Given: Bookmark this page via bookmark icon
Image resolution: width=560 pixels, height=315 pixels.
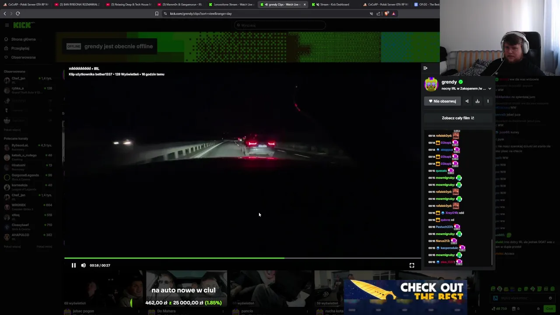Looking at the screenshot, I should tap(157, 14).
